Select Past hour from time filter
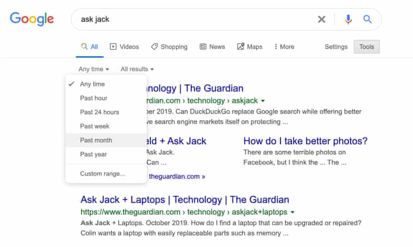 click(x=93, y=98)
